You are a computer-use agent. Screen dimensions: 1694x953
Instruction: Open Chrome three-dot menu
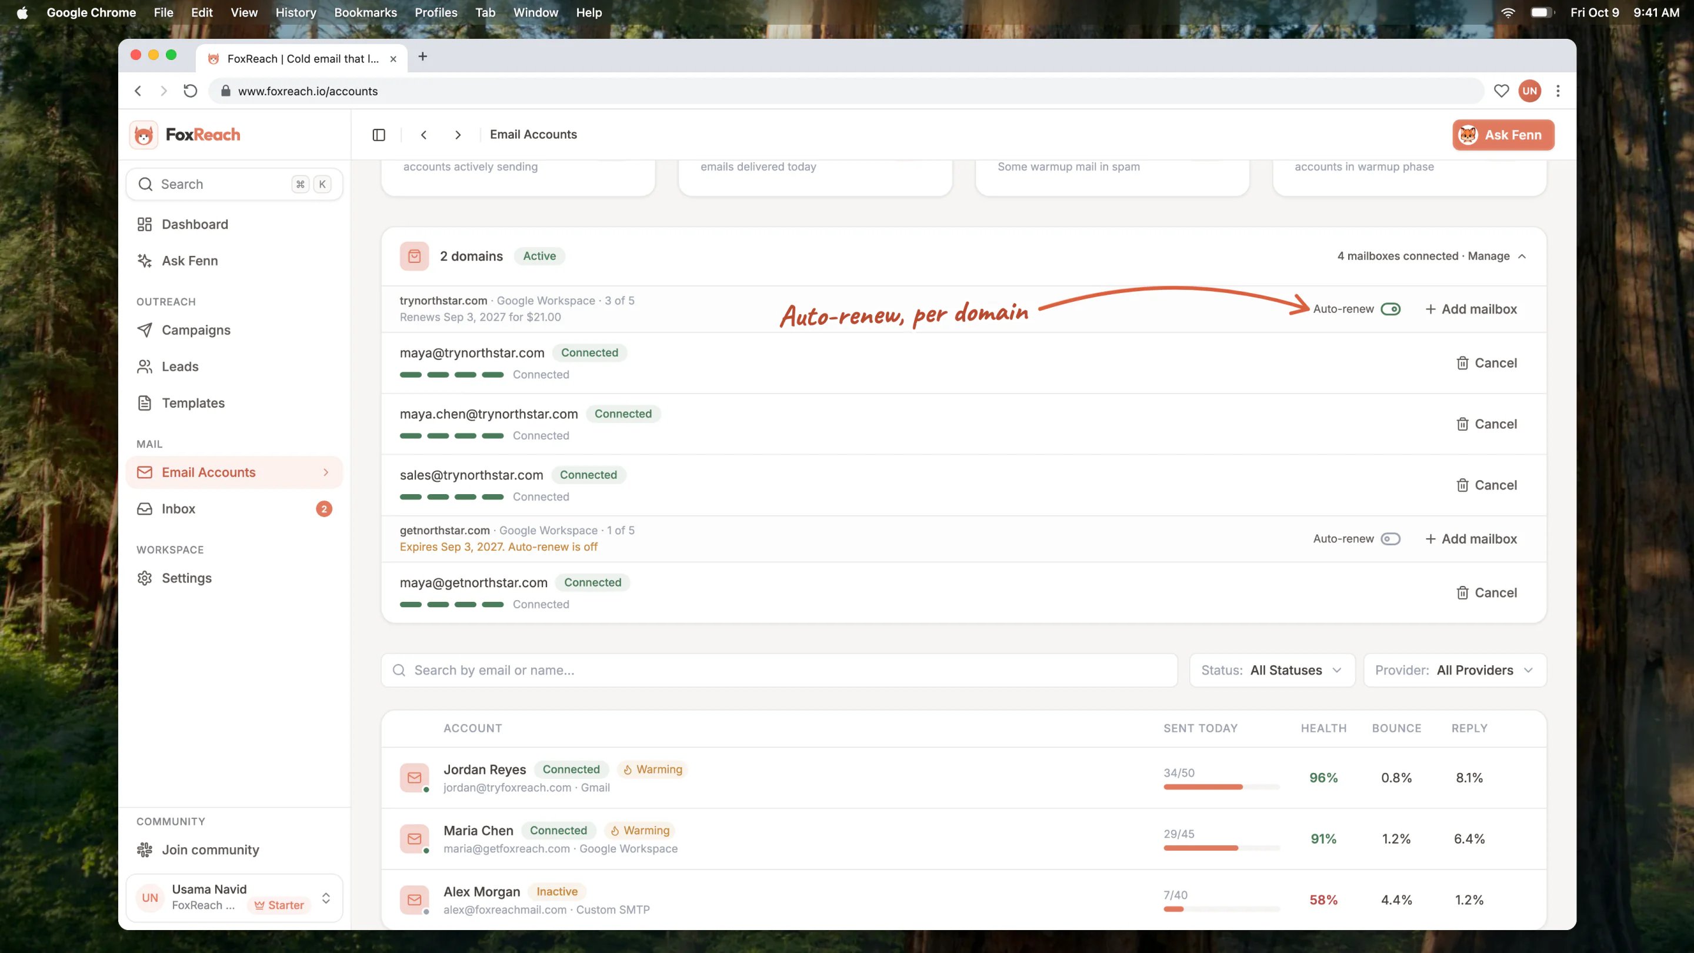(1558, 91)
